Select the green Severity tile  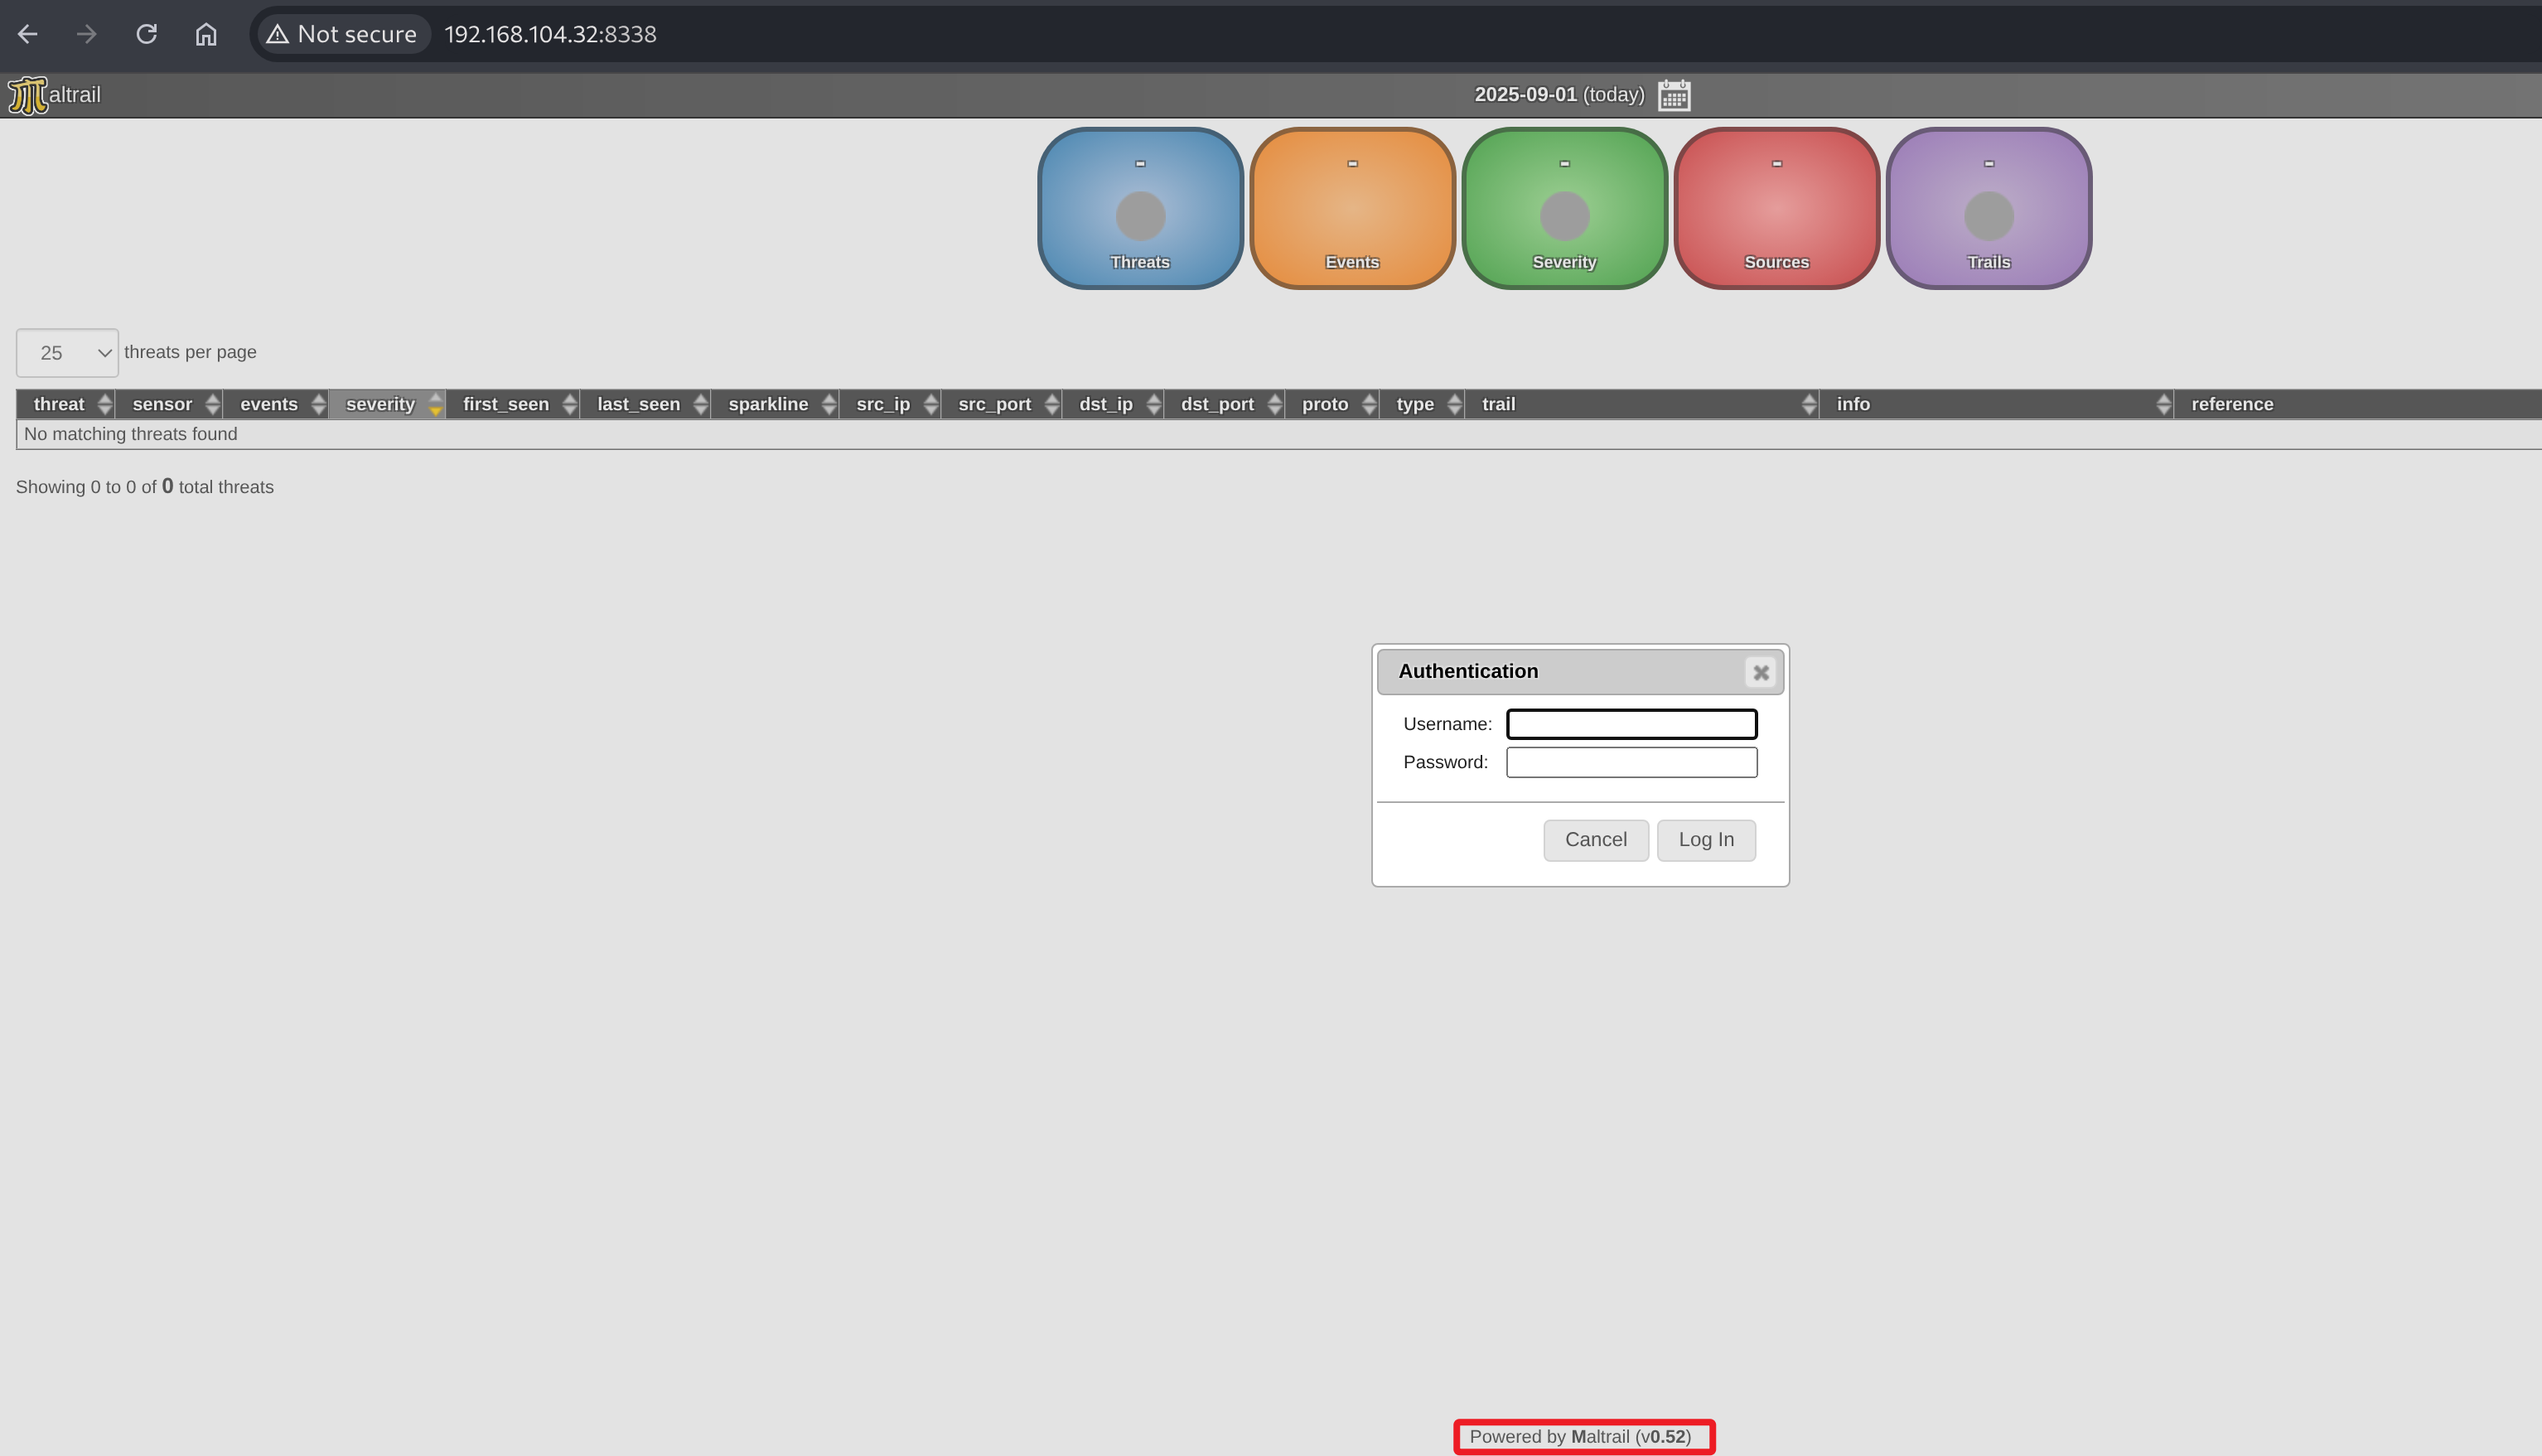(1563, 208)
